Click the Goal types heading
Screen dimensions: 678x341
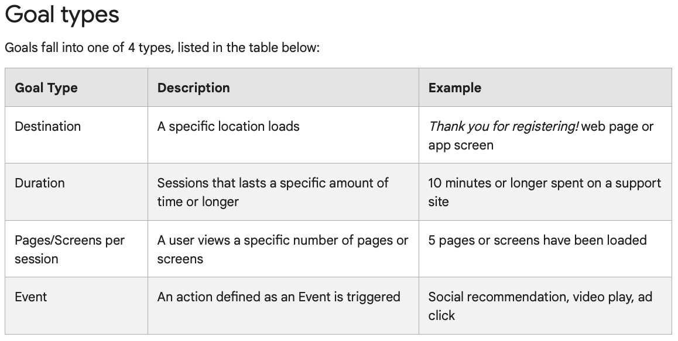coord(62,14)
